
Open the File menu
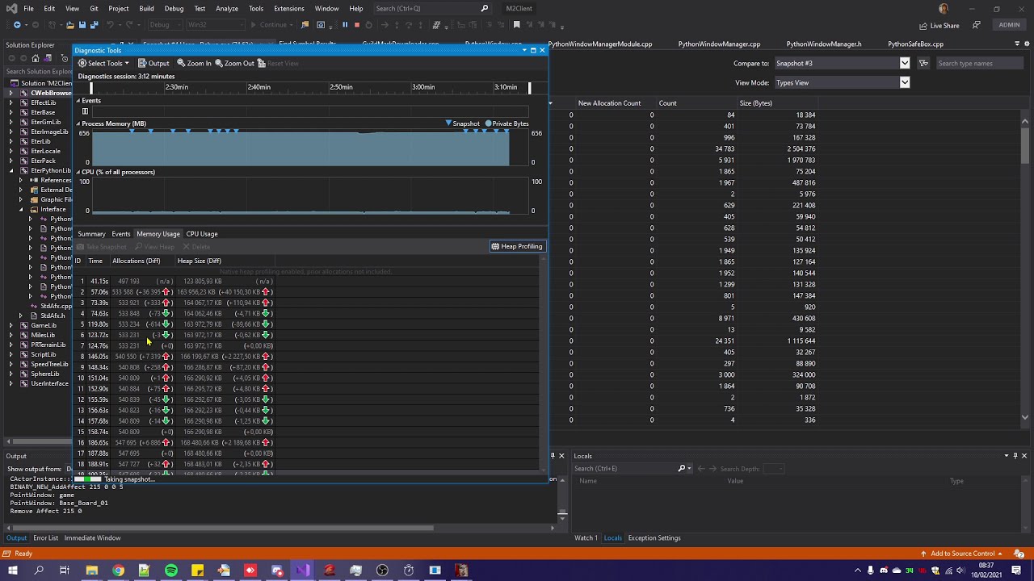tap(28, 8)
